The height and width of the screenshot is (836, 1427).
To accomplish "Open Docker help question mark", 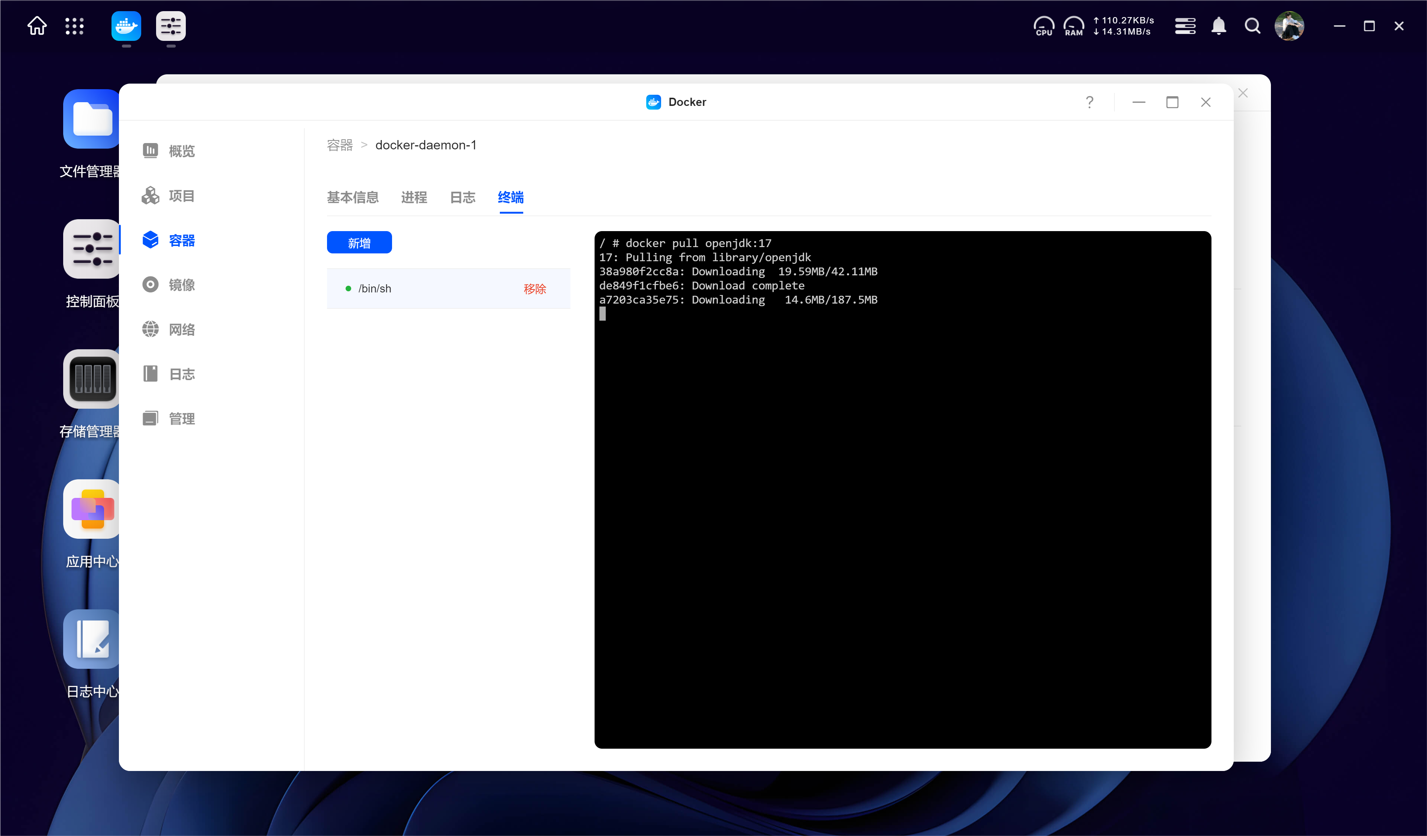I will 1090,102.
